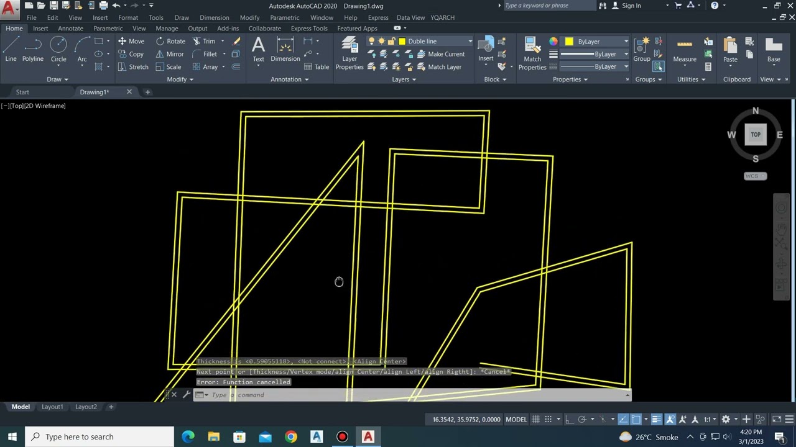Select the Circle tool
The width and height of the screenshot is (796, 447).
pyautogui.click(x=58, y=50)
